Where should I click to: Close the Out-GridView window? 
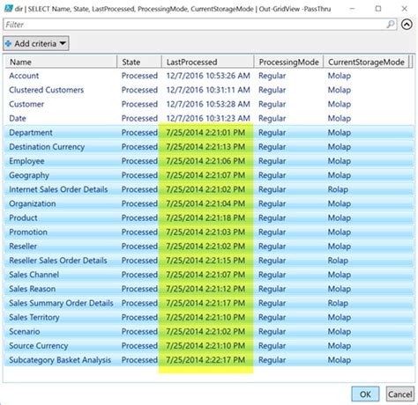[405, 9]
